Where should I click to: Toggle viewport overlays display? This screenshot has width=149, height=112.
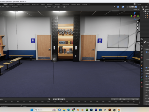[123, 7]
